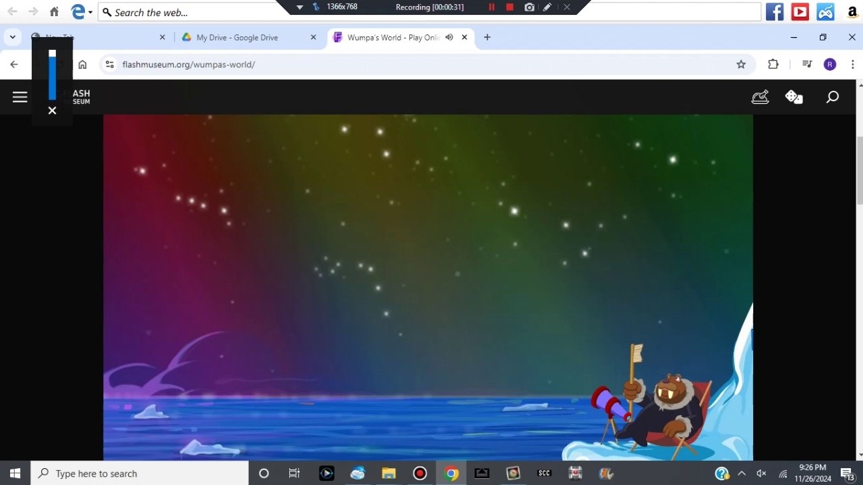Click the address bar URL flashmuseum.org/wumpas-world/
Viewport: 863px width, 485px height.
click(189, 65)
